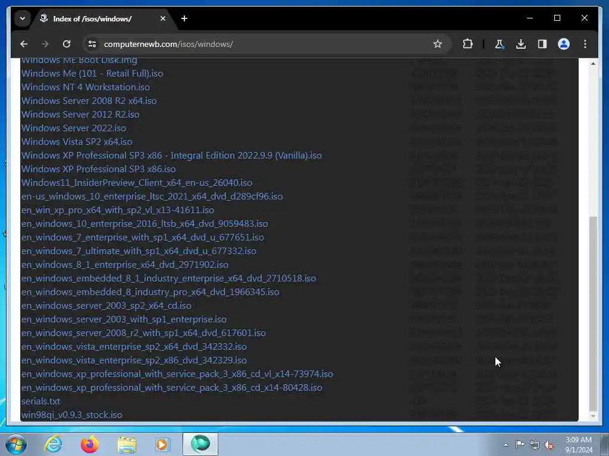Download Windows NT 4 Workstation.iso
This screenshot has width=609, height=456.
[86, 87]
